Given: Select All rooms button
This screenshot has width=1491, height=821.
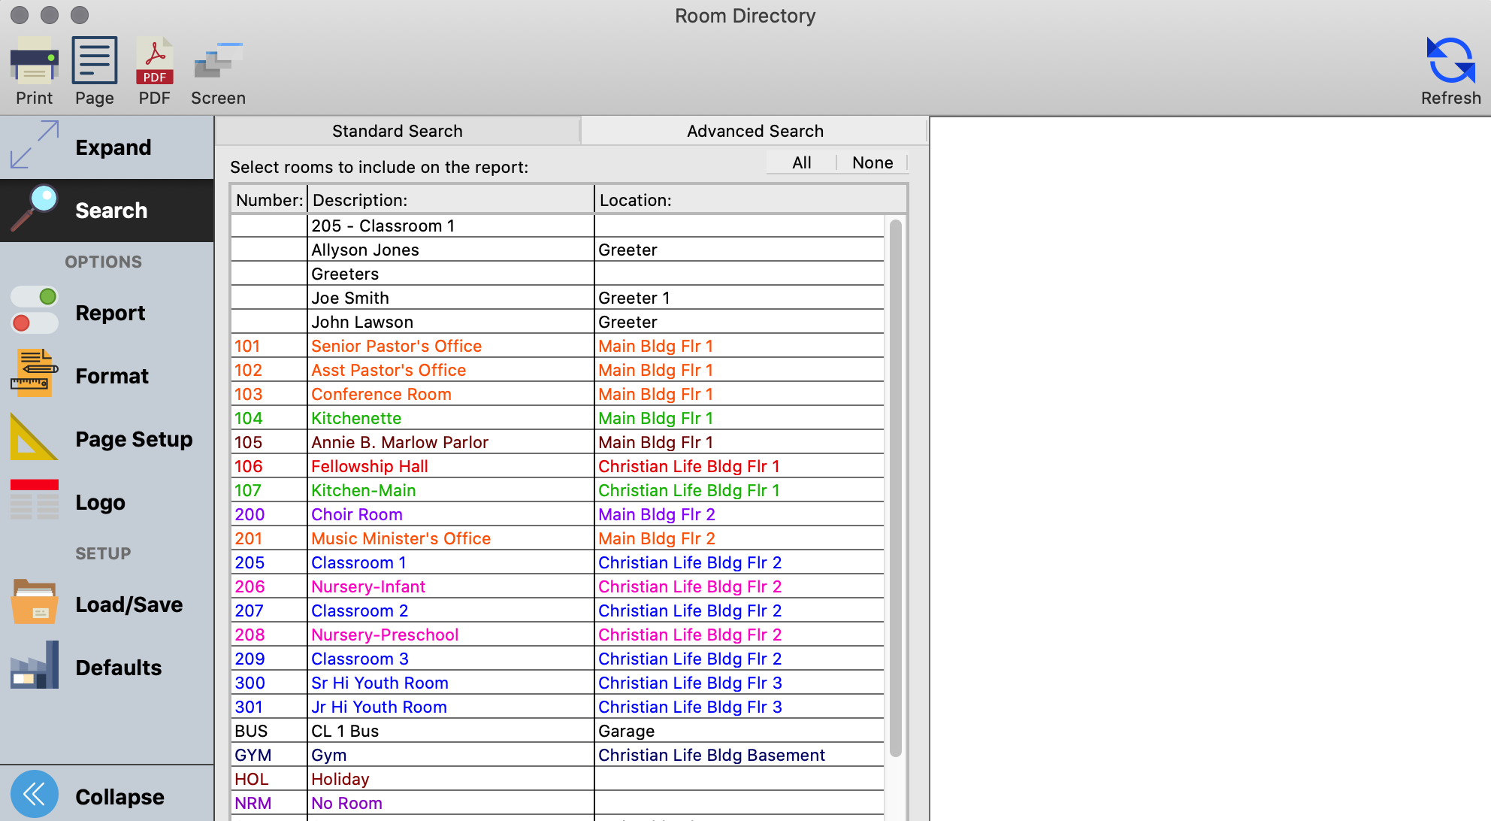Looking at the screenshot, I should 801,162.
